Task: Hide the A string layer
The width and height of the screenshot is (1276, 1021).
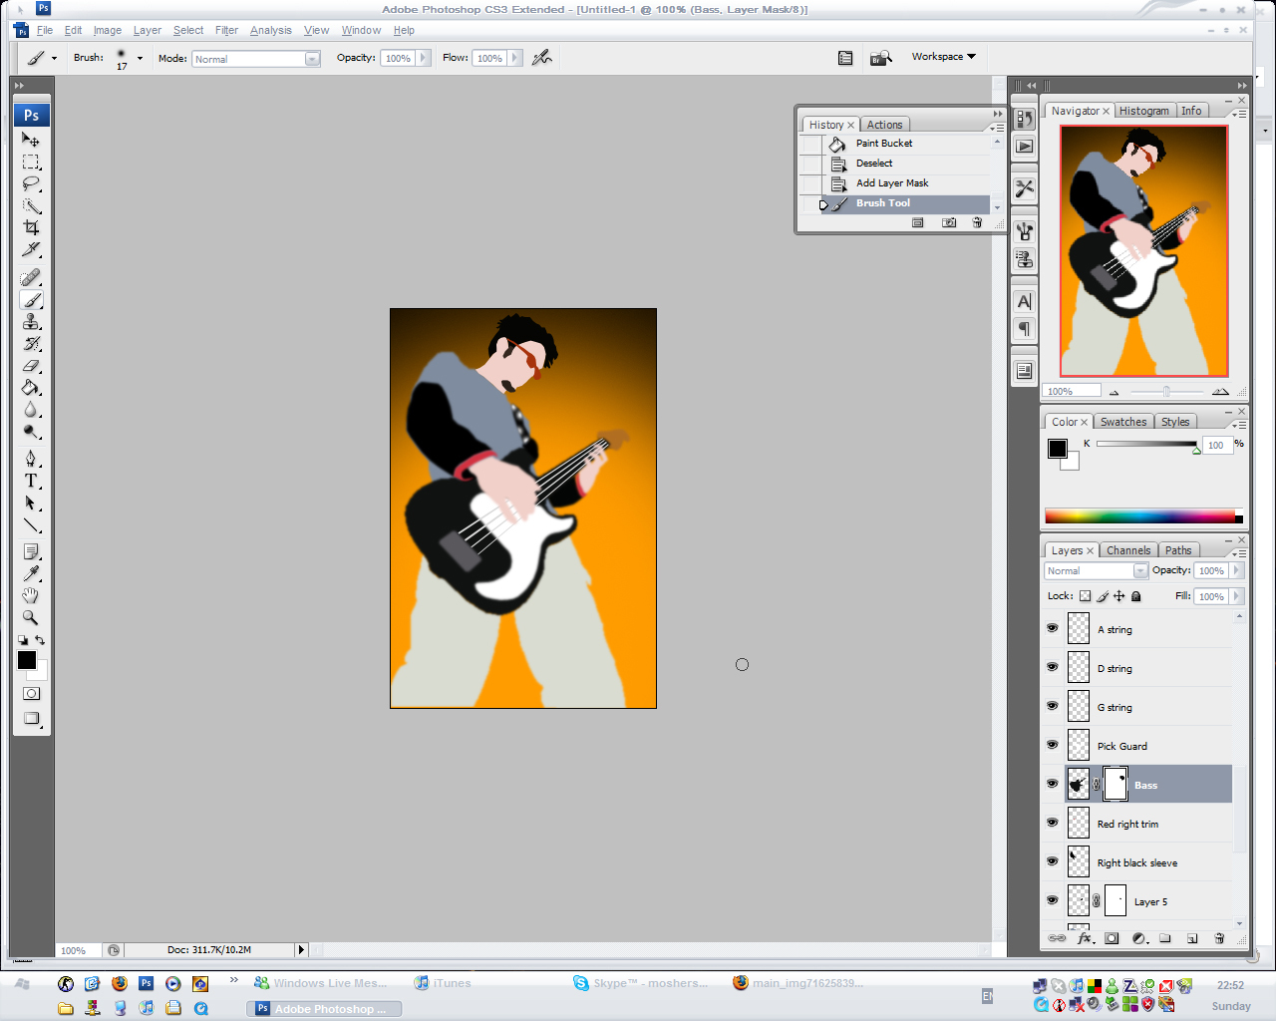Action: [1052, 628]
